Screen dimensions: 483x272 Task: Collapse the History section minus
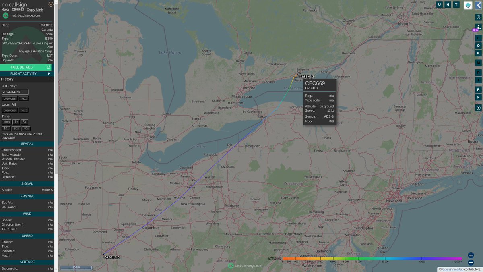(x=52, y=79)
